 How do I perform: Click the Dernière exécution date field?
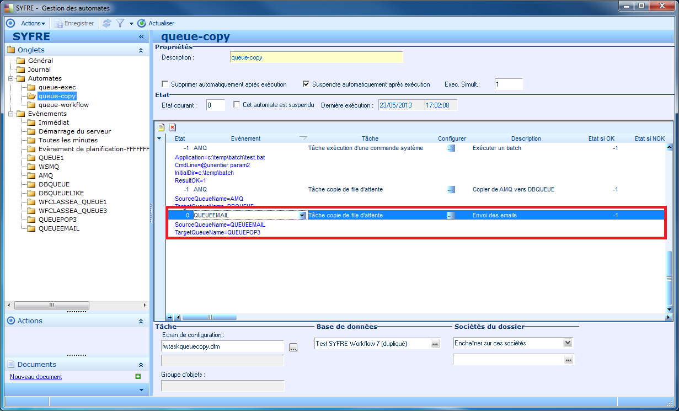click(401, 105)
